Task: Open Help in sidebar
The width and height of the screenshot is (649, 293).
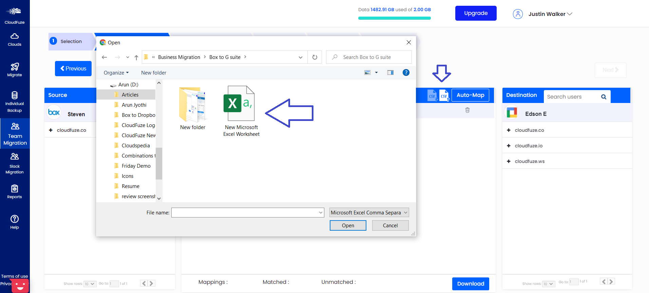Action: pos(15,222)
